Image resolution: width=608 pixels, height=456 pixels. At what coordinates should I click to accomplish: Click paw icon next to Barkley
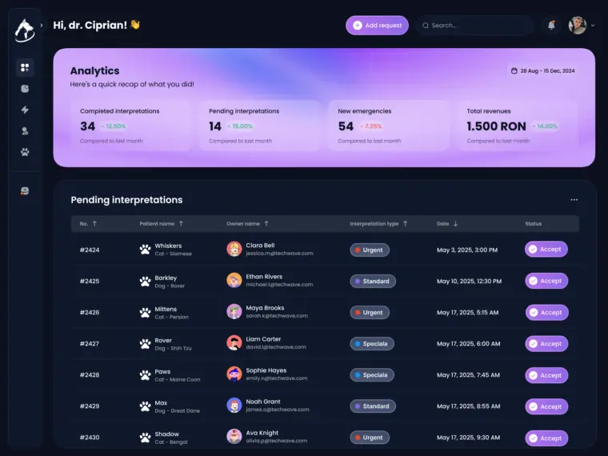coord(145,281)
